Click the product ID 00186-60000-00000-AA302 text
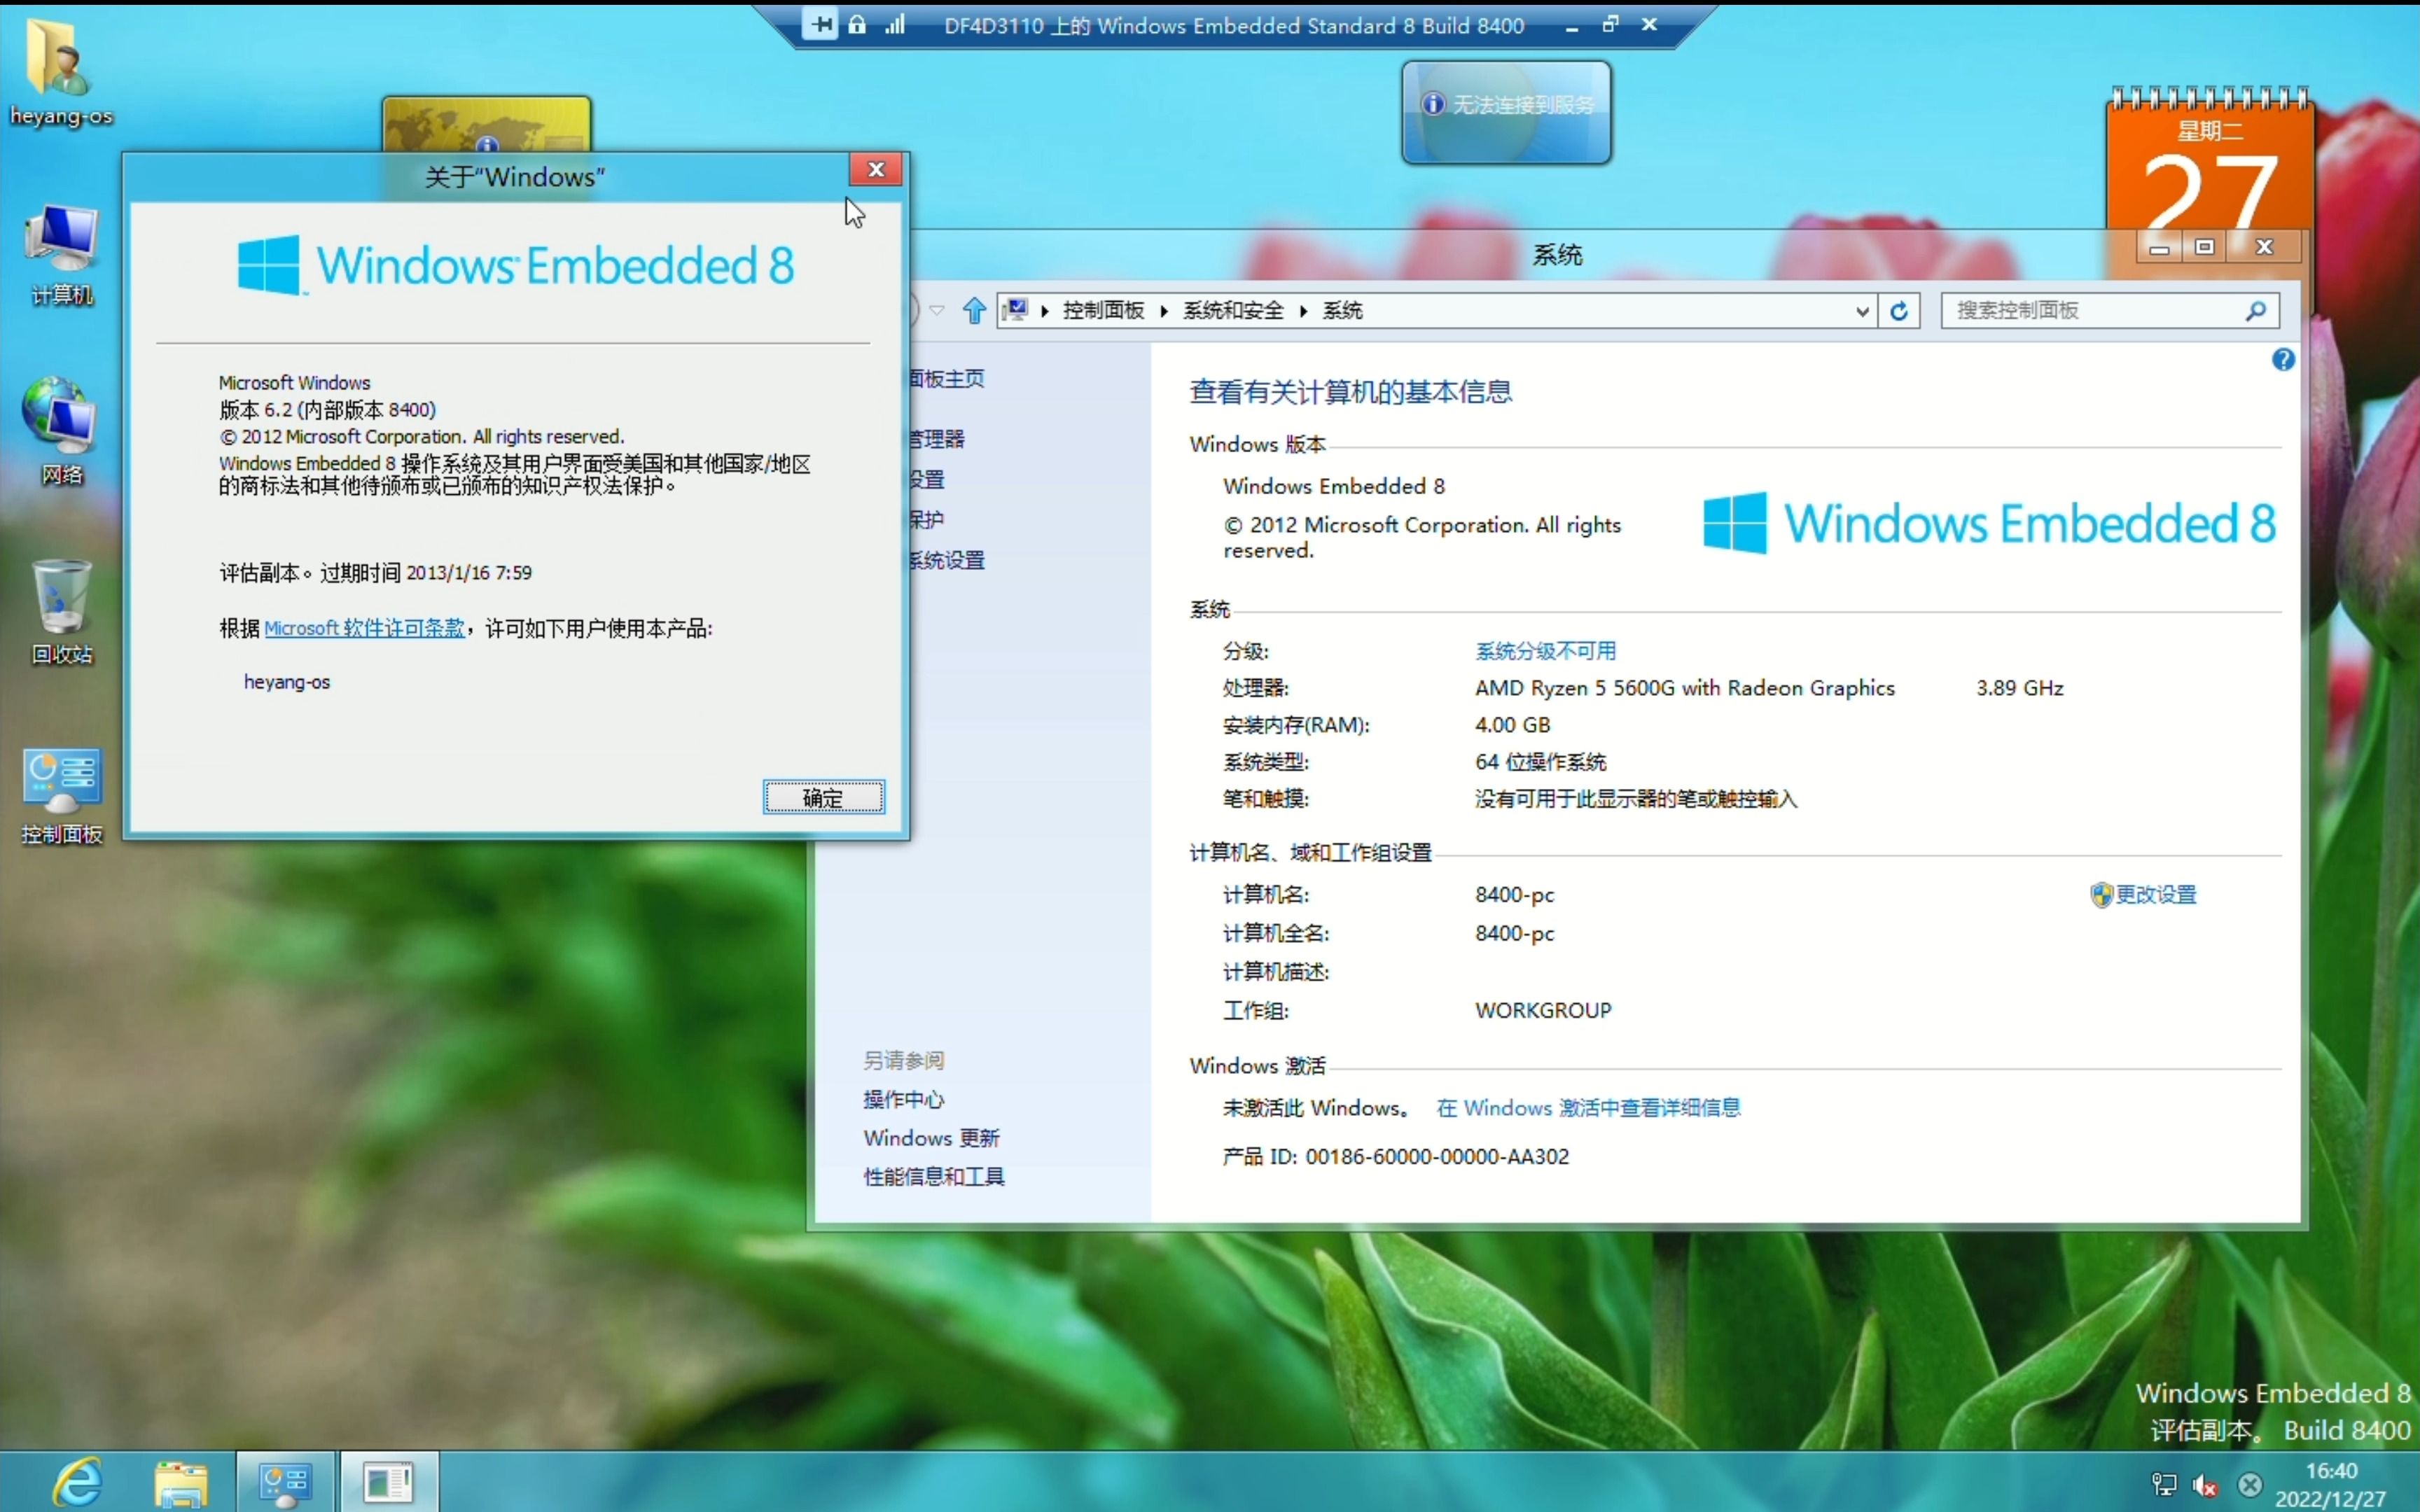 [1437, 1157]
